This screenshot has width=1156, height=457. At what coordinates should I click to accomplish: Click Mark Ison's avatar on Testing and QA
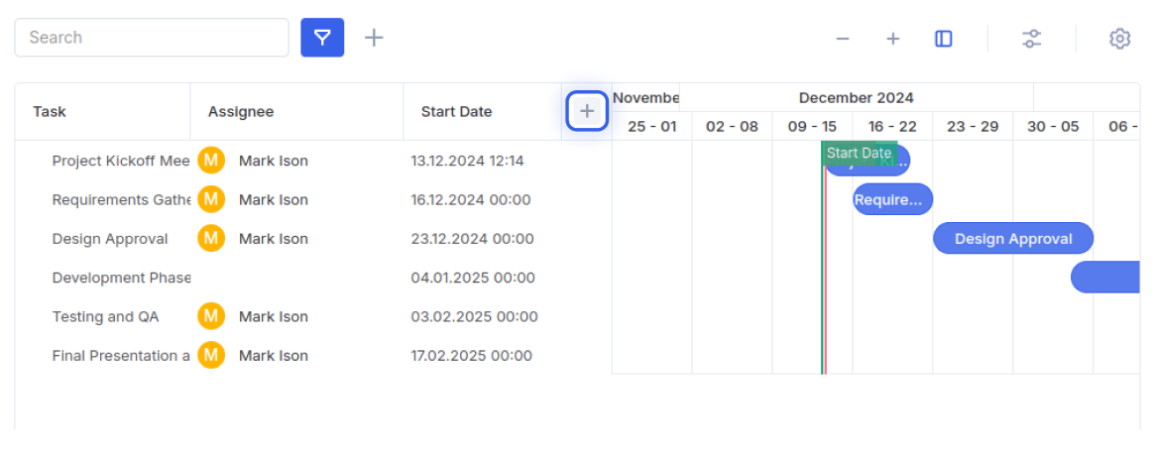click(x=211, y=317)
